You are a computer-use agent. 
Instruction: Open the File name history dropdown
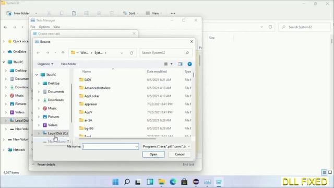(137, 147)
